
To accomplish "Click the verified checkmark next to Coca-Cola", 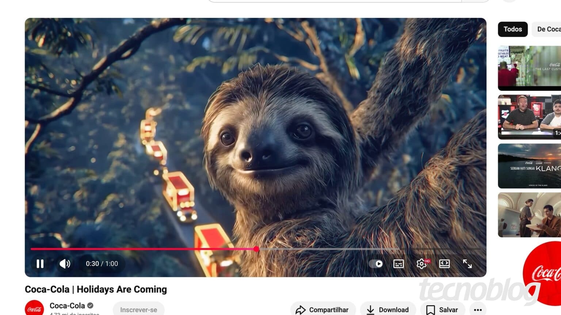I will 90,306.
